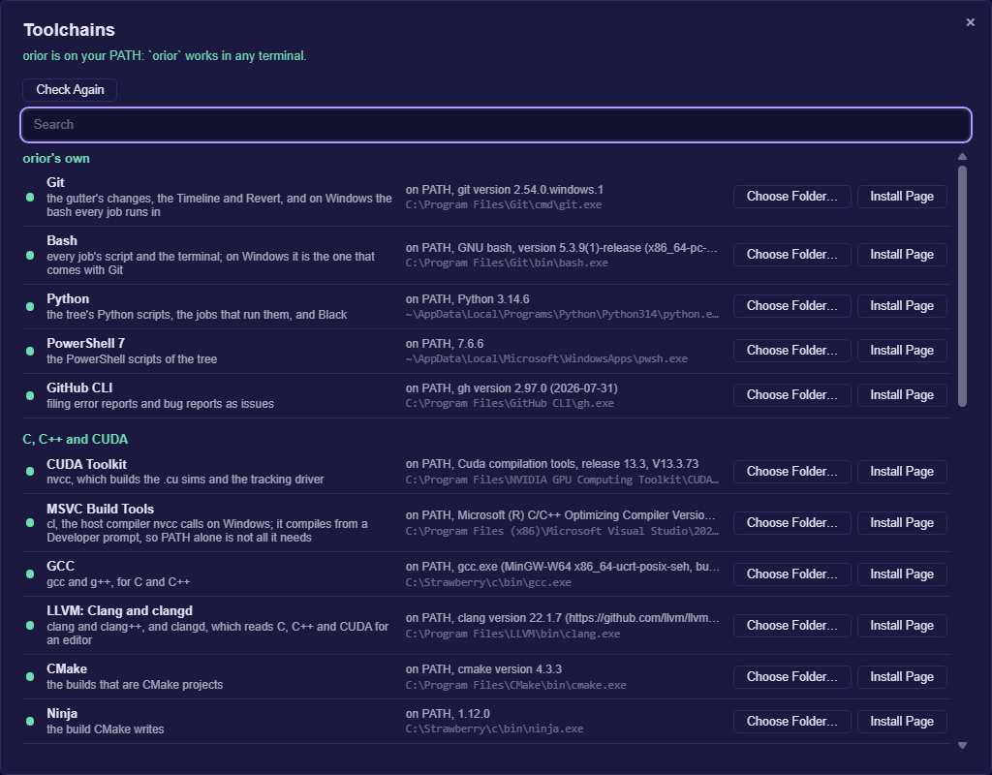Click the text "on PATH, 1.12.0"
The width and height of the screenshot is (992, 775).
pos(448,714)
